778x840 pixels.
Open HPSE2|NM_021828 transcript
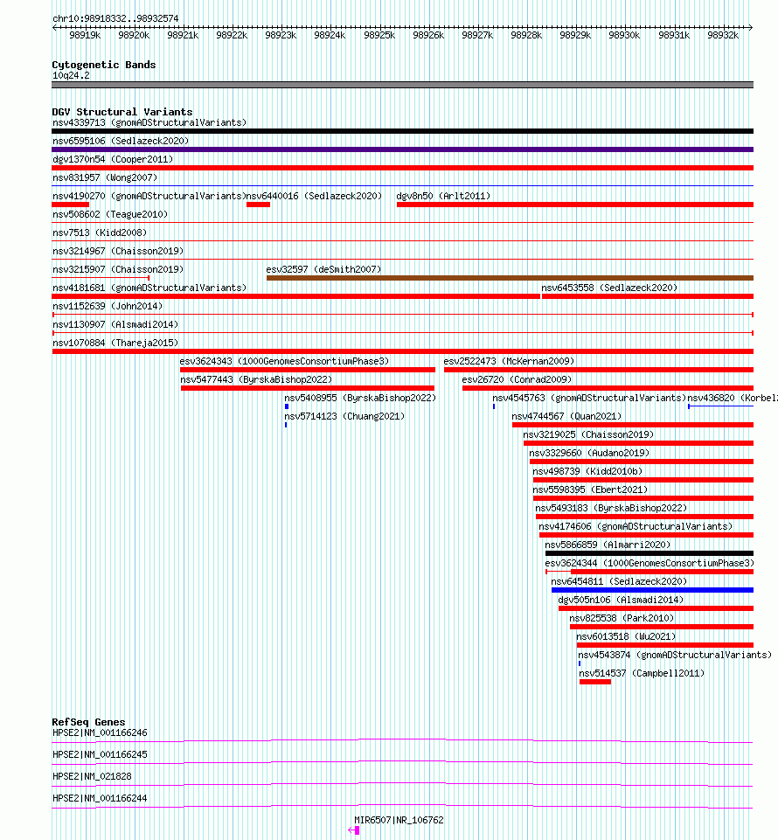tap(92, 777)
